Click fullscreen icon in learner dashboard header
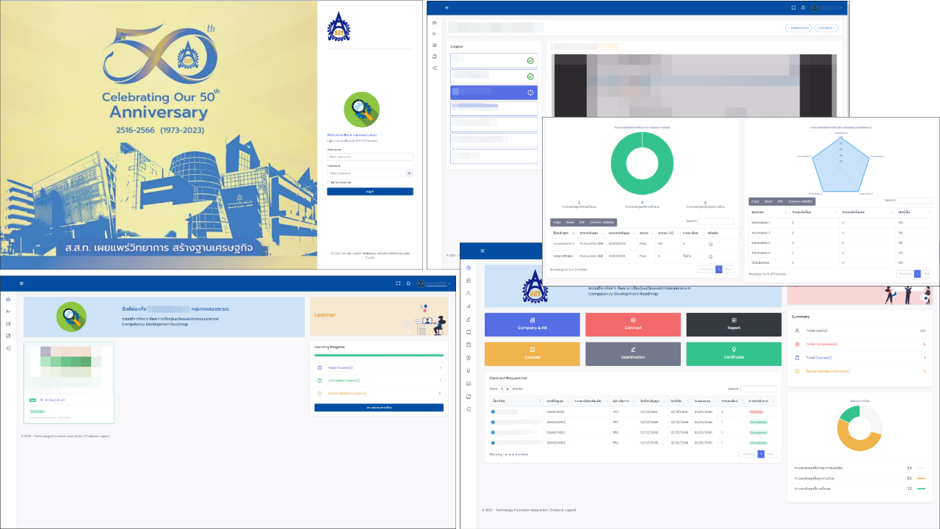940x529 pixels. [x=398, y=284]
